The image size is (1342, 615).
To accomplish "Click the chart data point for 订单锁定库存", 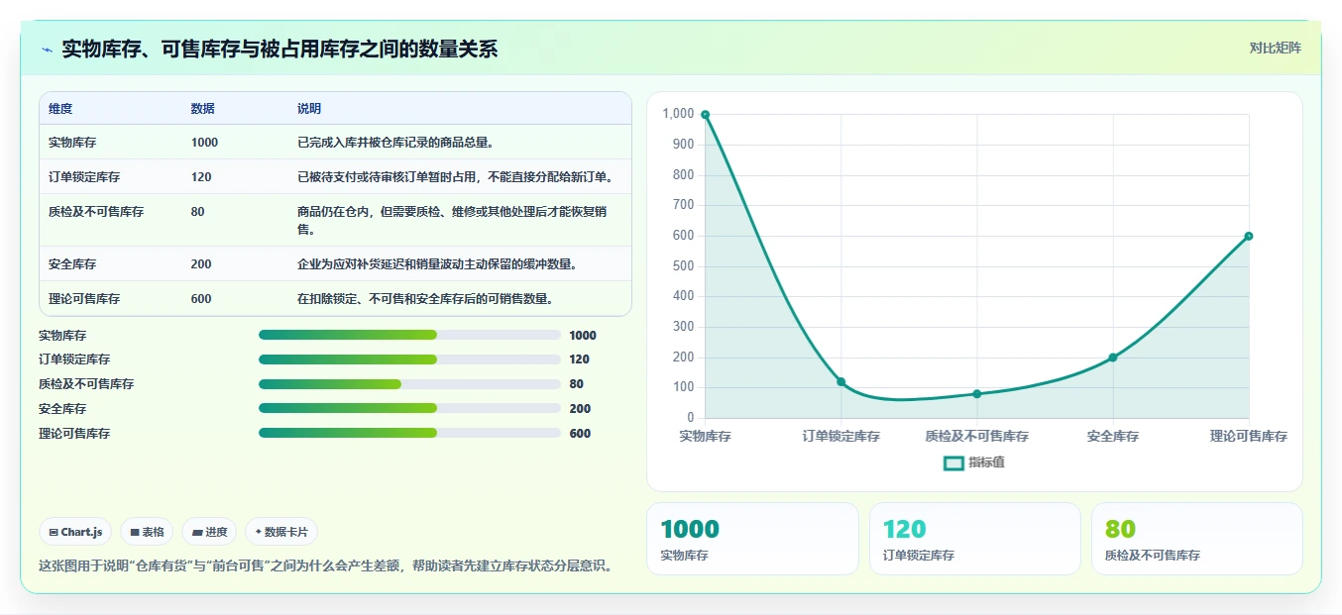I will click(x=840, y=381).
